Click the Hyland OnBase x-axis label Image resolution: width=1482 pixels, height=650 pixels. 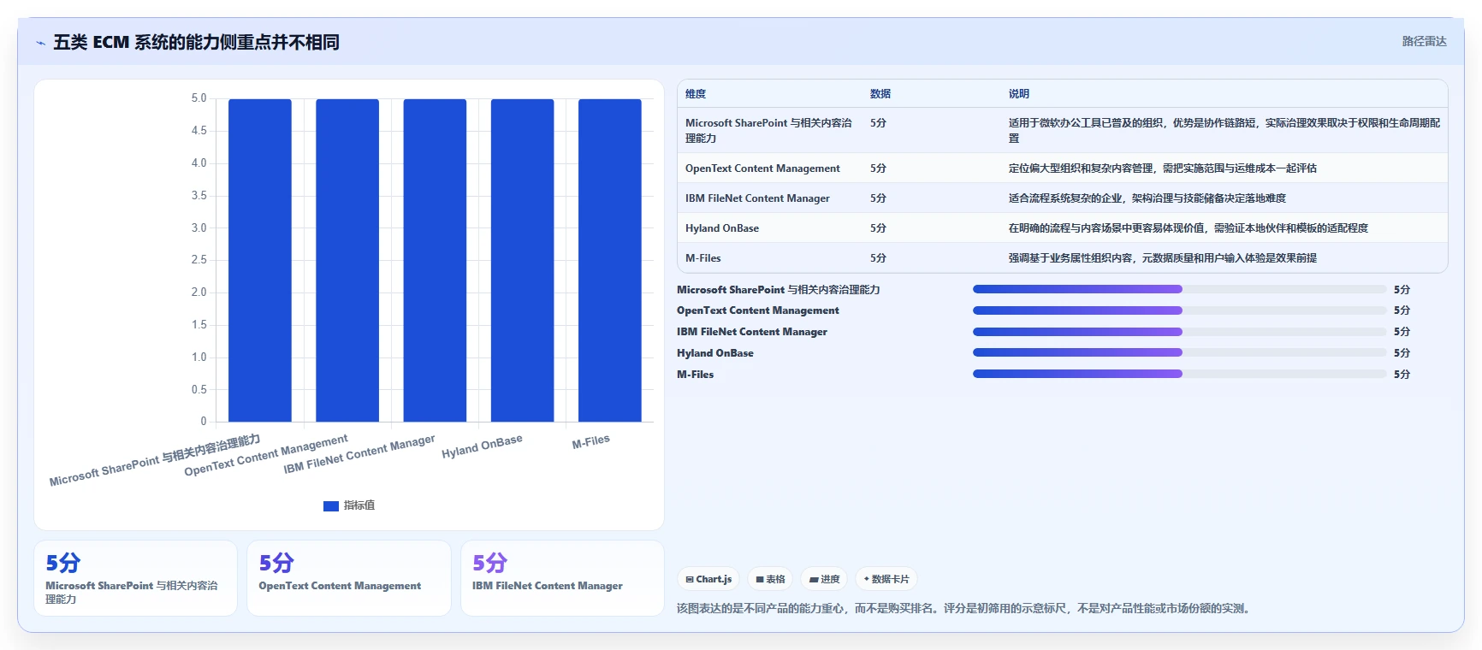[x=482, y=446]
